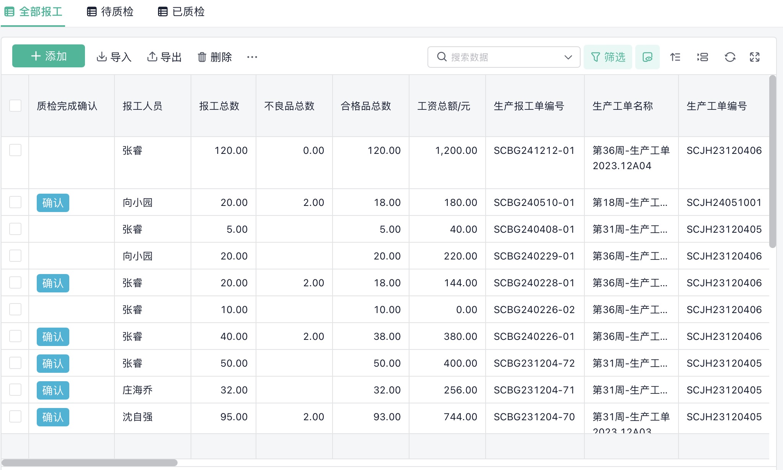Open the 已质检 tab
The height and width of the screenshot is (470, 783).
coord(181,12)
